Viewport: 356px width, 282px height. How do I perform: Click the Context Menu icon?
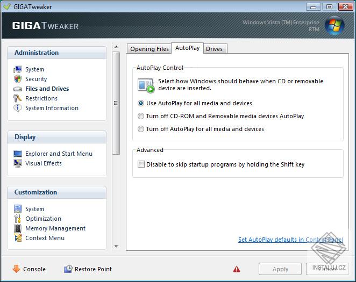[x=18, y=238]
